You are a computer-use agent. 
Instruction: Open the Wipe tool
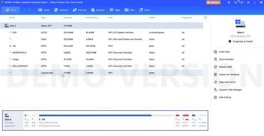coord(115,10)
